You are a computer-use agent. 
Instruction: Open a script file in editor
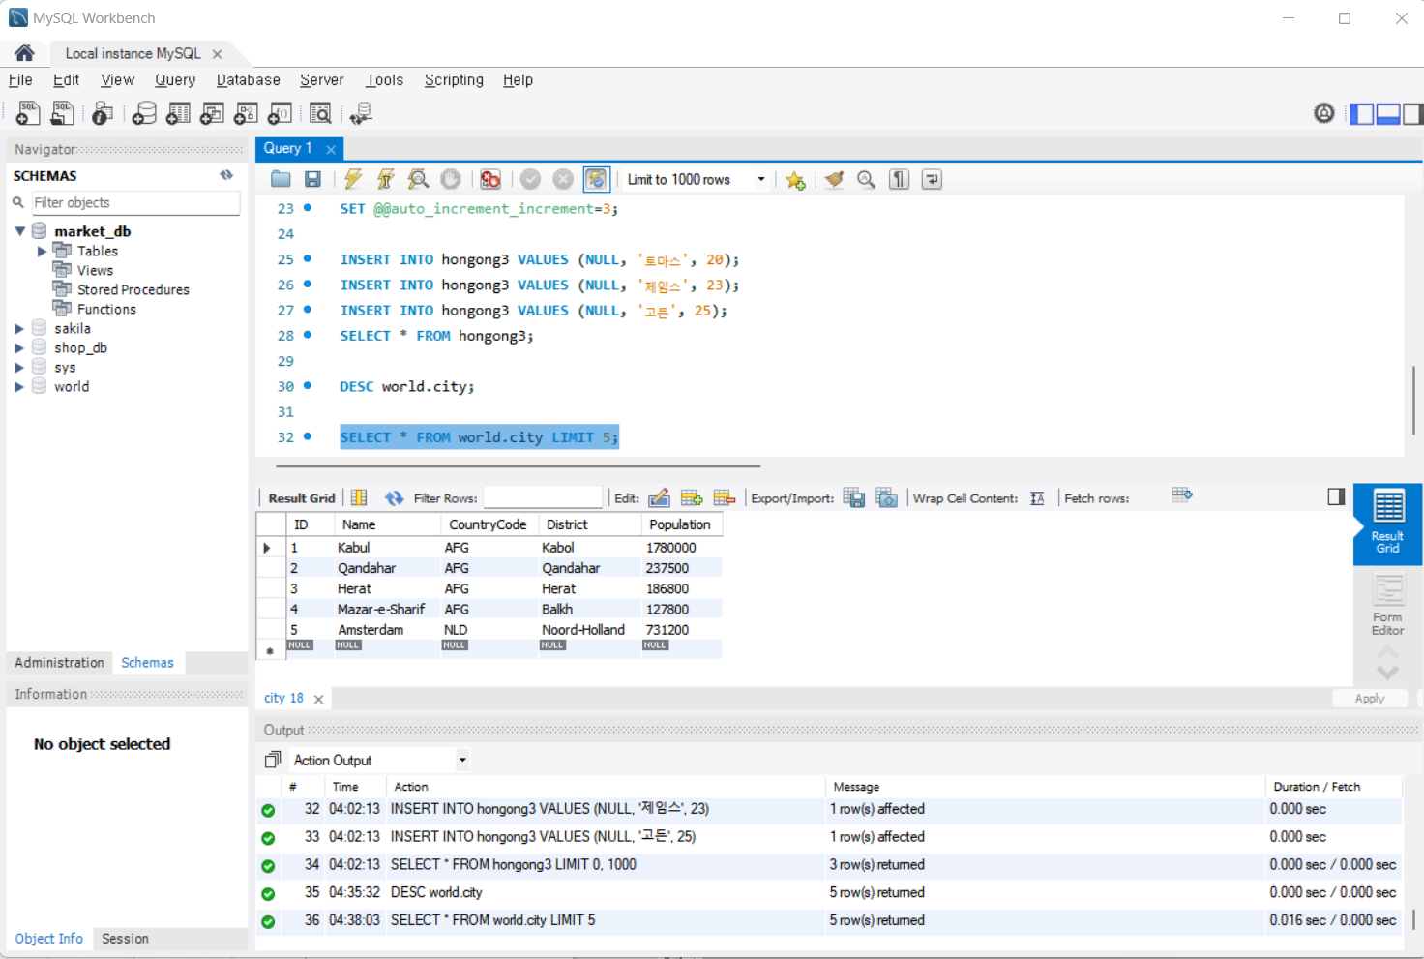[x=281, y=179]
